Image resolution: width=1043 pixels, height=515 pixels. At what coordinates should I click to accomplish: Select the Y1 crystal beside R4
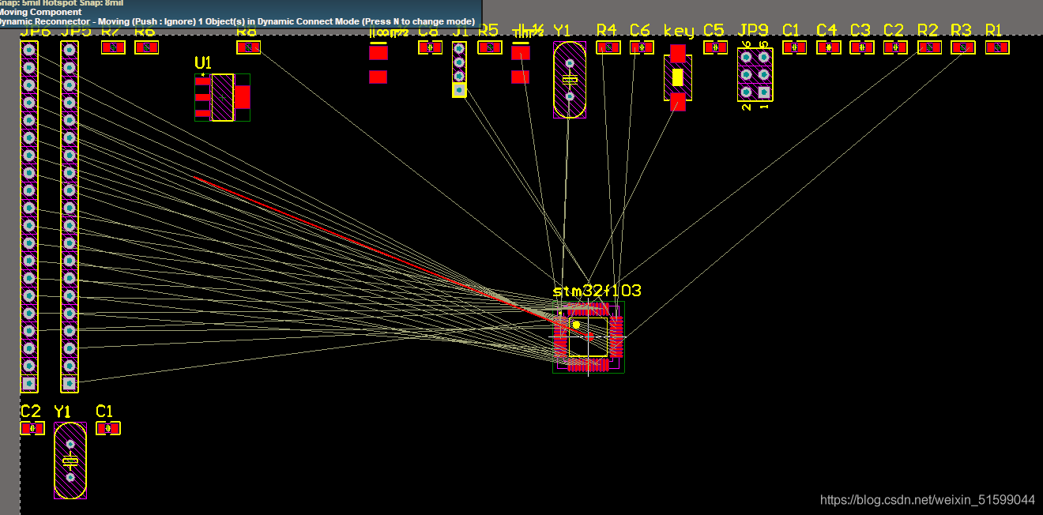(570, 80)
